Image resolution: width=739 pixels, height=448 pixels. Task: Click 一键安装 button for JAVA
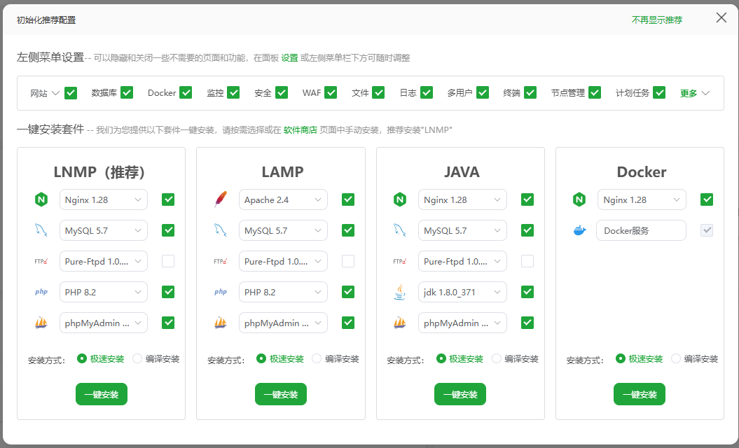pyautogui.click(x=460, y=394)
